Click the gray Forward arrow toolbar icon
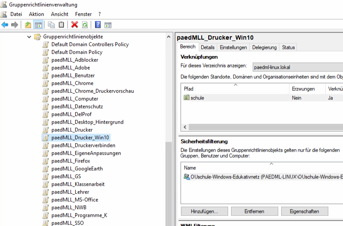343x226 pixels. [x=15, y=25]
